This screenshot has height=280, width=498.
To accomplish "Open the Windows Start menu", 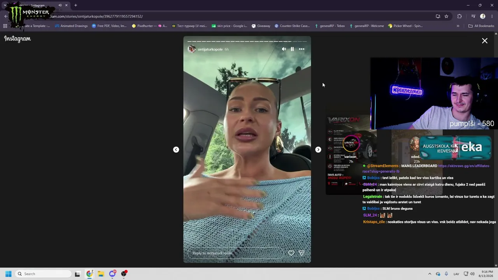I will click(x=8, y=274).
